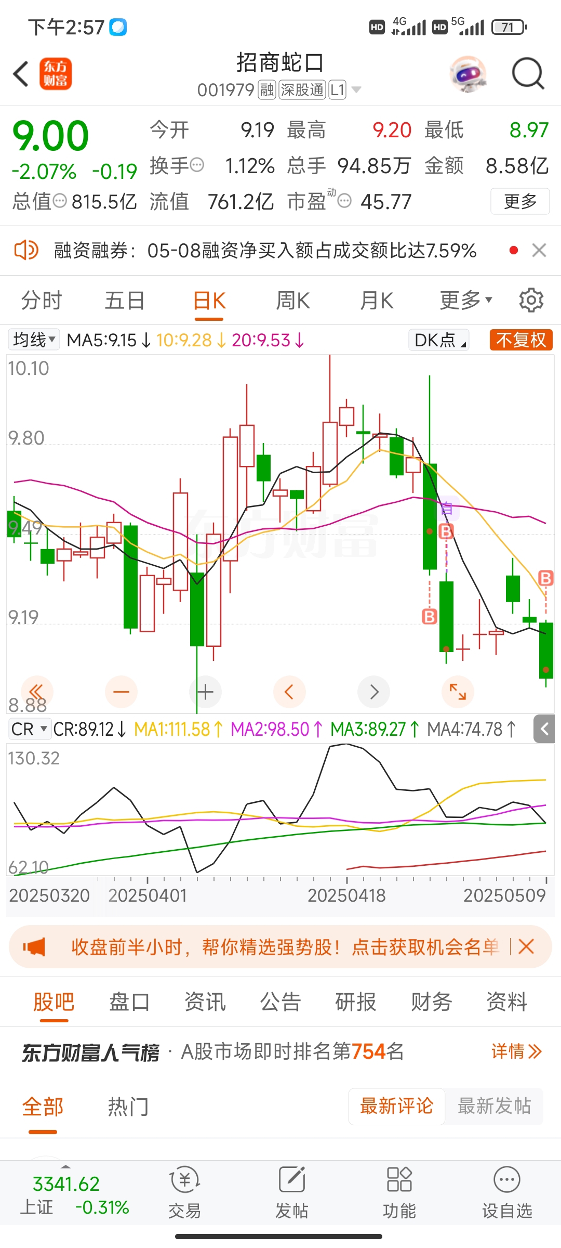This screenshot has height=1248, width=561.
Task: Expand the 更多 chart period dropdown
Action: pyautogui.click(x=465, y=301)
